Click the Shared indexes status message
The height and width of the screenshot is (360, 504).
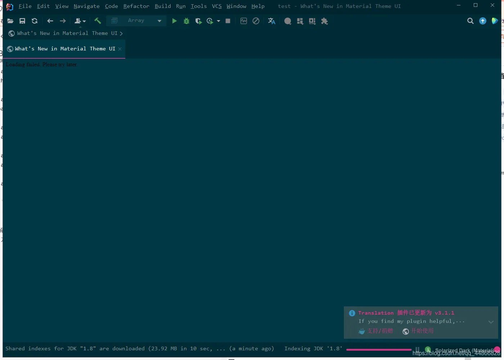(140, 348)
